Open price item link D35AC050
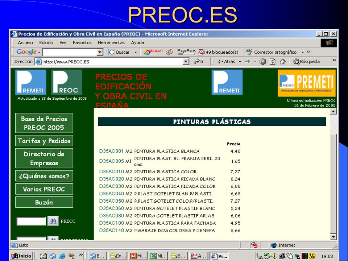The height and width of the screenshot is (261, 348). 111,201
